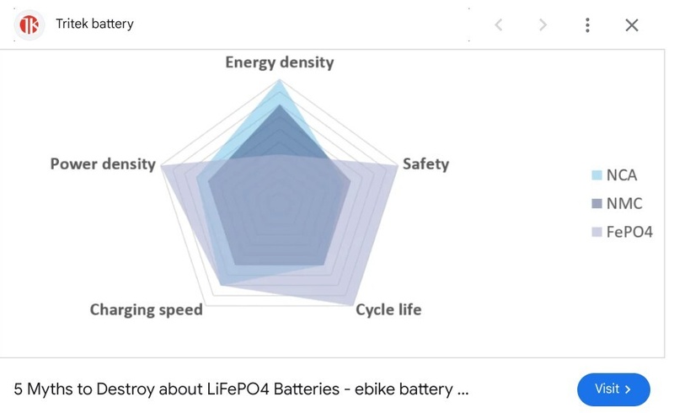The width and height of the screenshot is (674, 413).
Task: Click the Cycle life axis label
Action: click(x=388, y=309)
